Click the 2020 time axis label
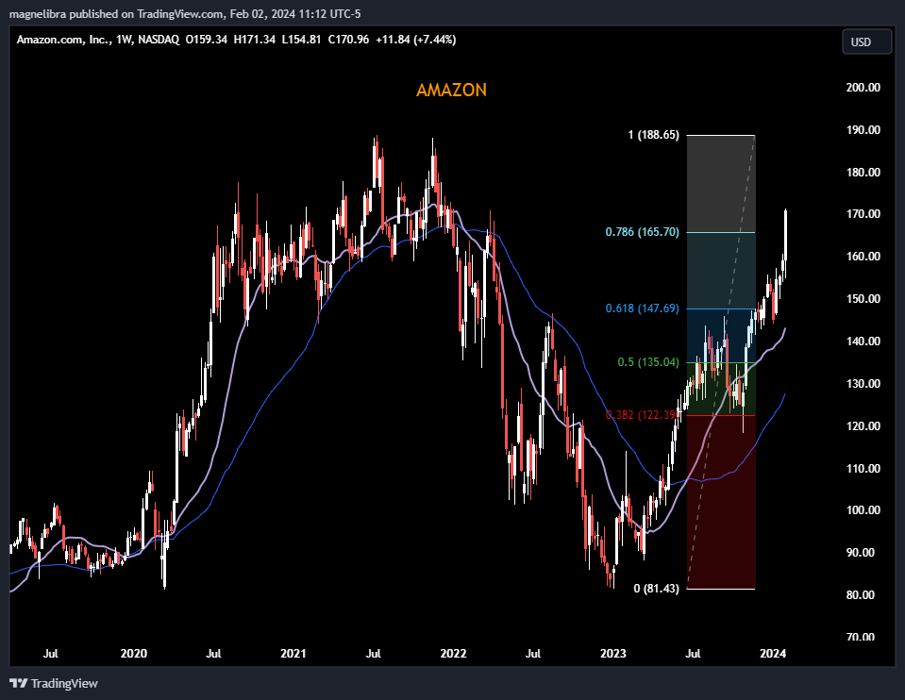 point(133,653)
